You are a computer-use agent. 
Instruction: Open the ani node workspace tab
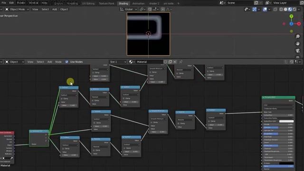[169, 3]
